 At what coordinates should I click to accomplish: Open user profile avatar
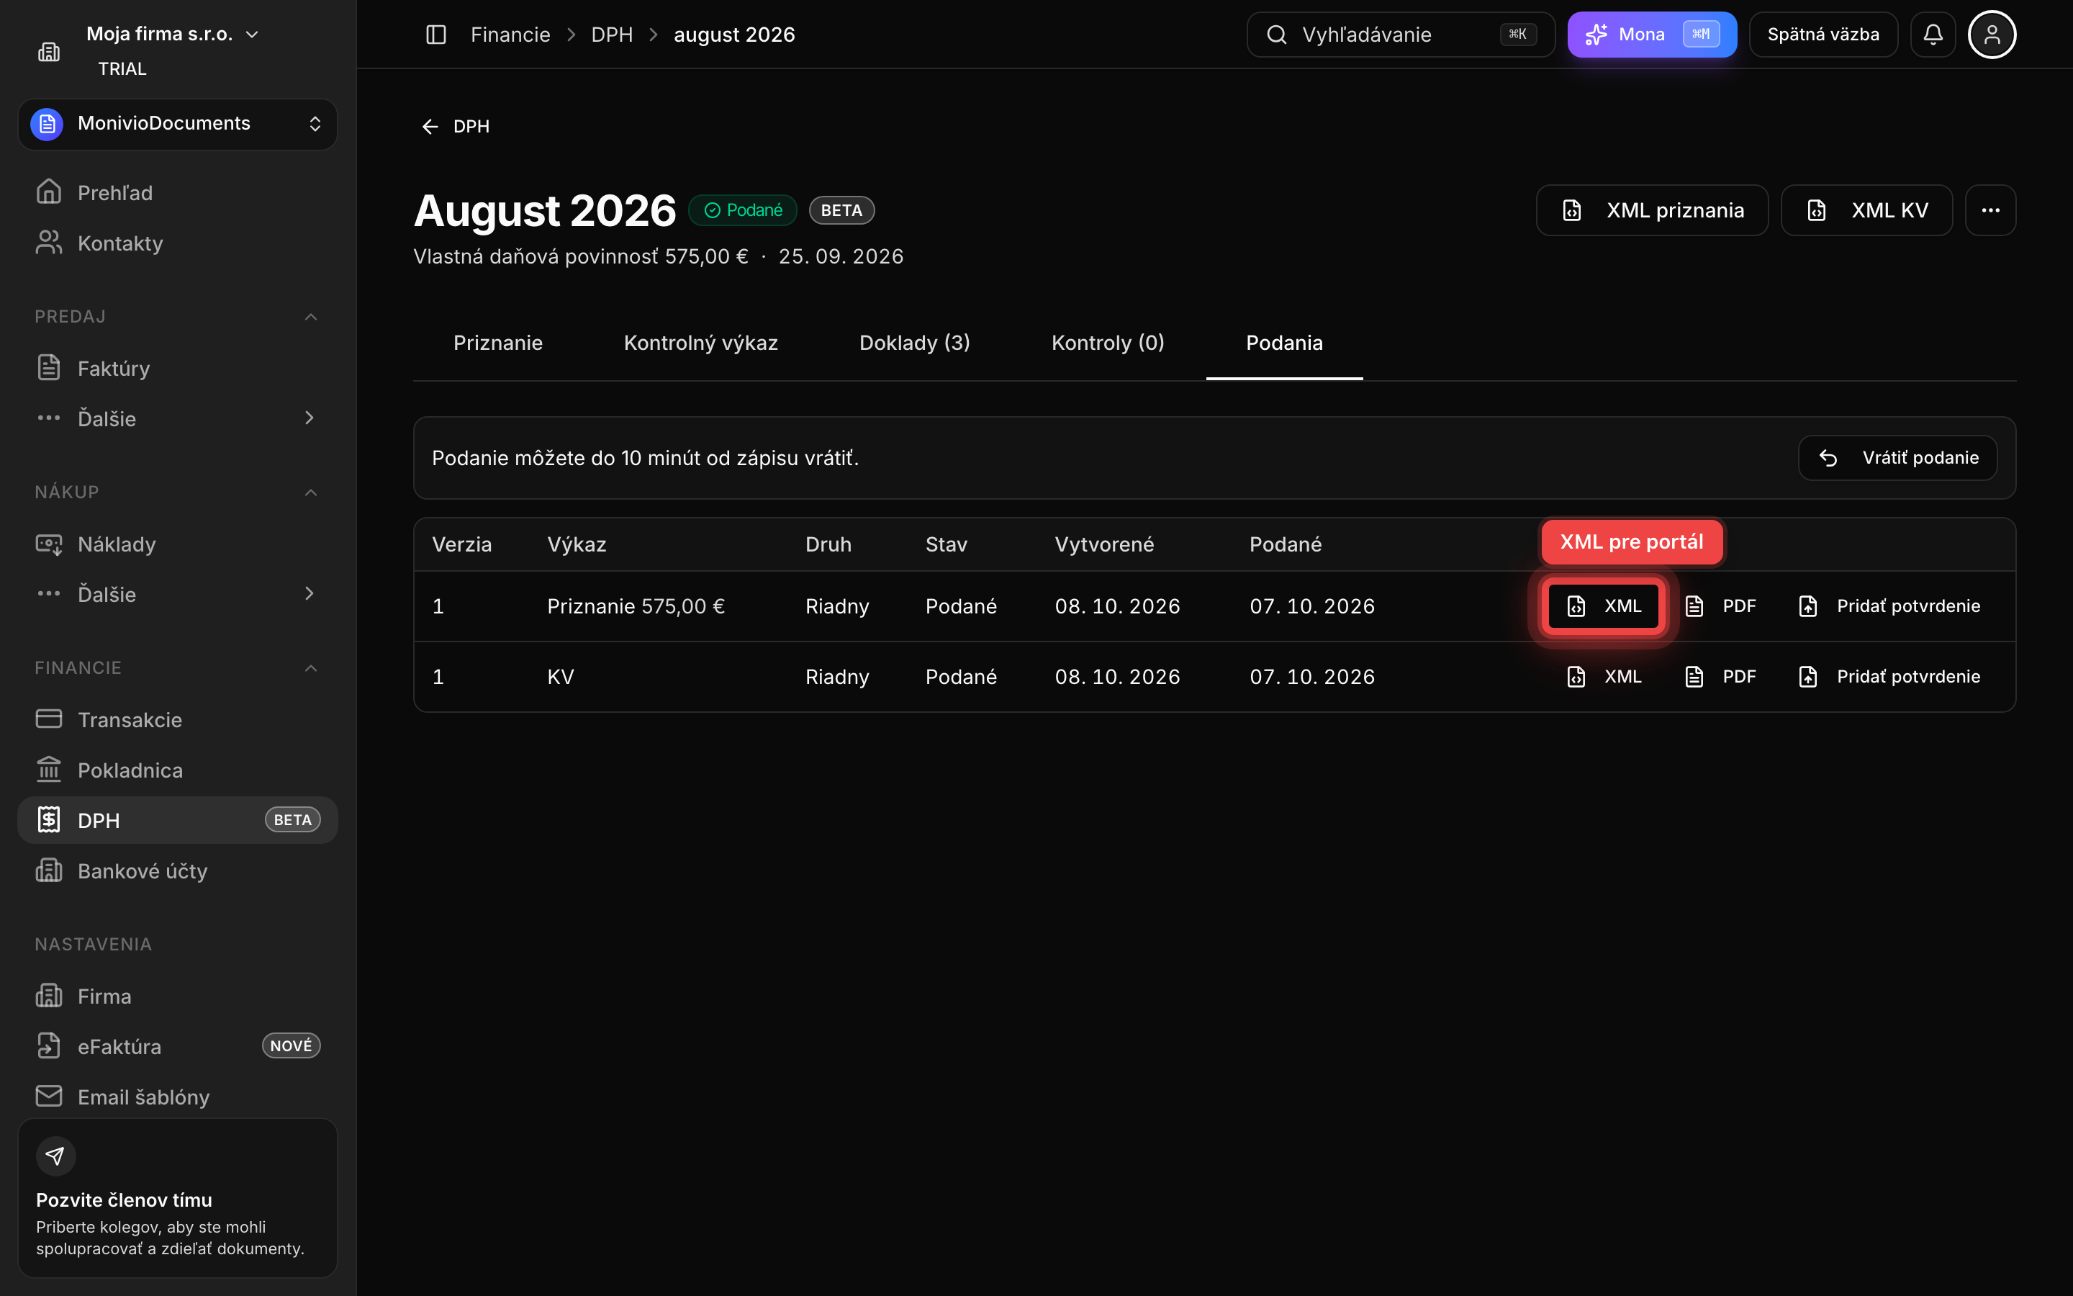click(x=1992, y=35)
